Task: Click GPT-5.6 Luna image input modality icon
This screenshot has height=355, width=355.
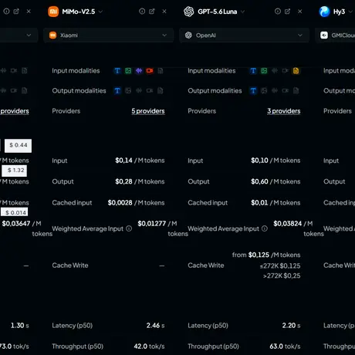Action: click(264, 71)
